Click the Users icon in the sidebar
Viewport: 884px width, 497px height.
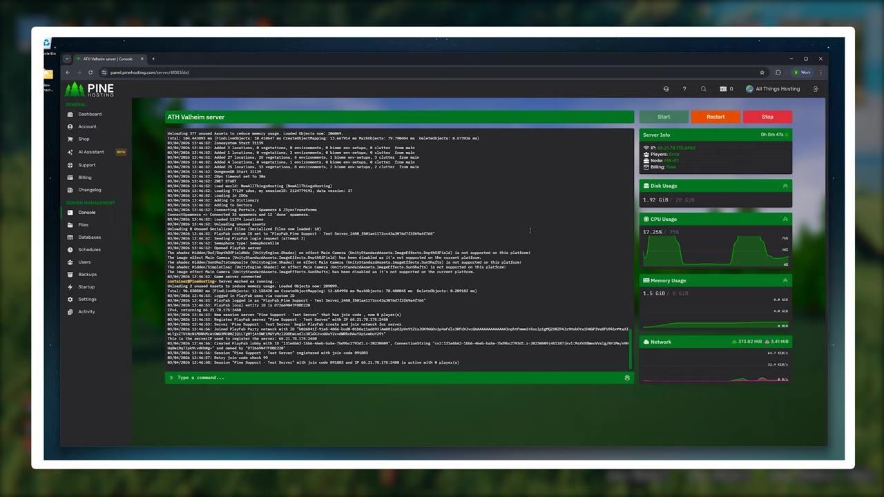(70, 262)
